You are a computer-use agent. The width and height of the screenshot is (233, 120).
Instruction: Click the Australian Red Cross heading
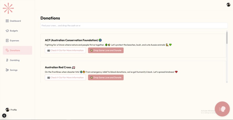[60, 67]
